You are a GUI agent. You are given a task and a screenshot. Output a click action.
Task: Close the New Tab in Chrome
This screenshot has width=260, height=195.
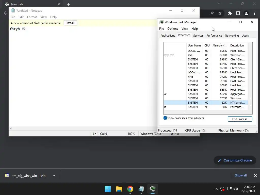[59, 4]
